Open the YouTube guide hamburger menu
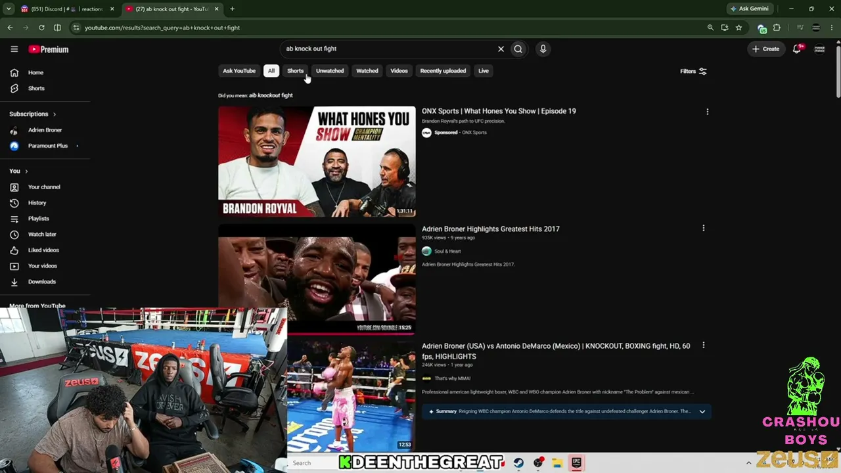This screenshot has height=473, width=841. 14,49
